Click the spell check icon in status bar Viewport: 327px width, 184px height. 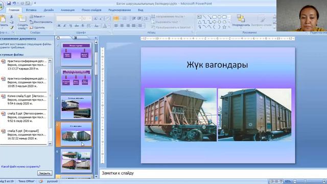pyautogui.click(x=41, y=181)
